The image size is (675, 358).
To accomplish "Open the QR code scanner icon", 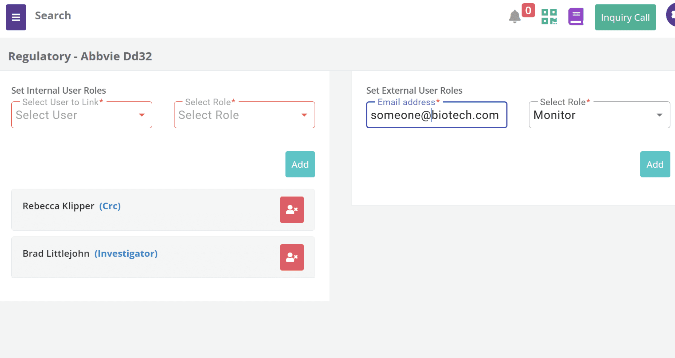I will coord(549,17).
